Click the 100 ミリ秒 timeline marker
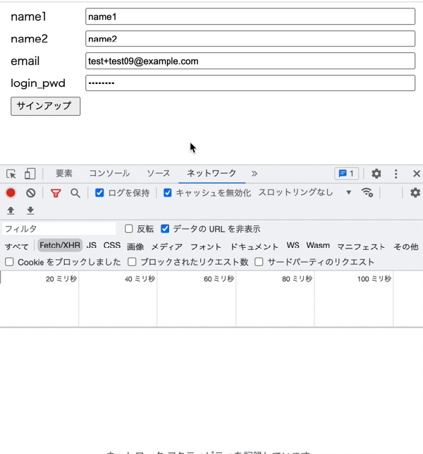Screen dimensions: 423x454 click(374, 279)
